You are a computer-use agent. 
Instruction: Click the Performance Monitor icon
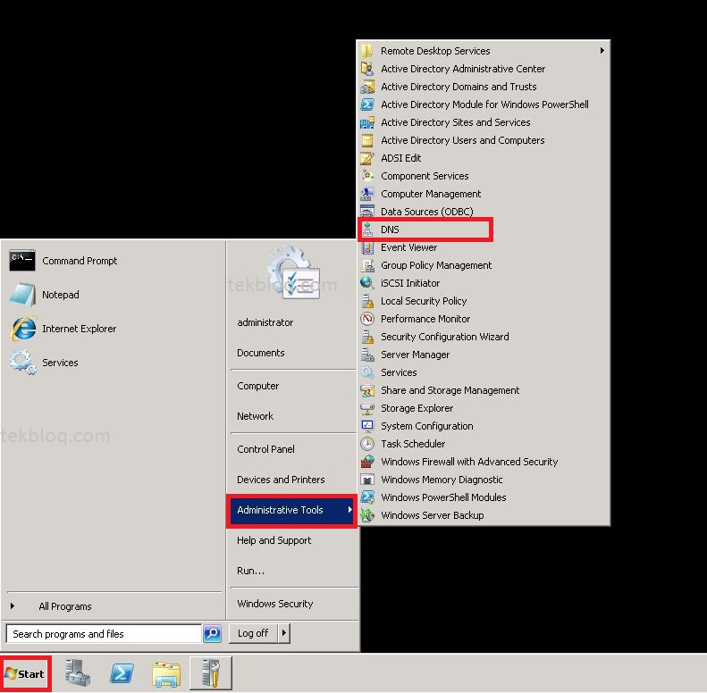367,319
